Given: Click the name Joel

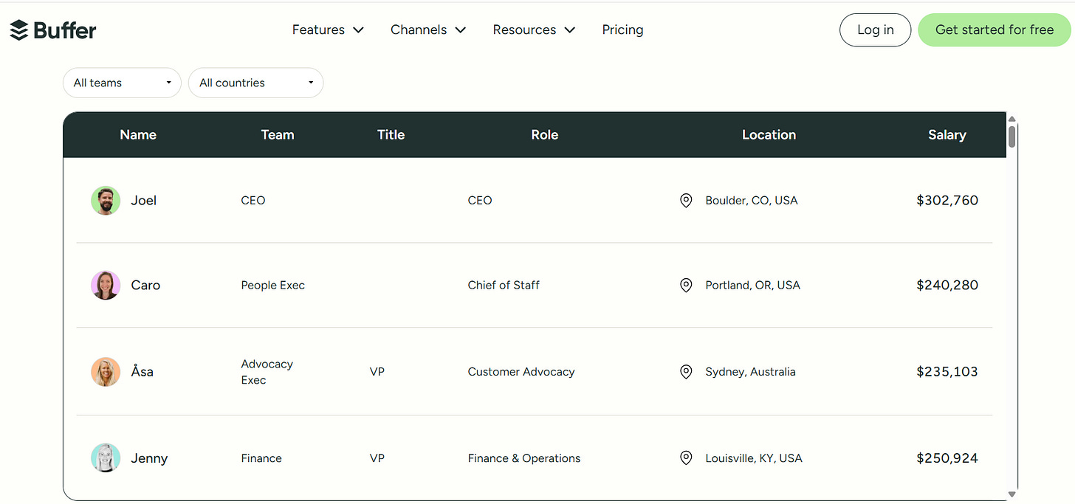Looking at the screenshot, I should (x=144, y=201).
